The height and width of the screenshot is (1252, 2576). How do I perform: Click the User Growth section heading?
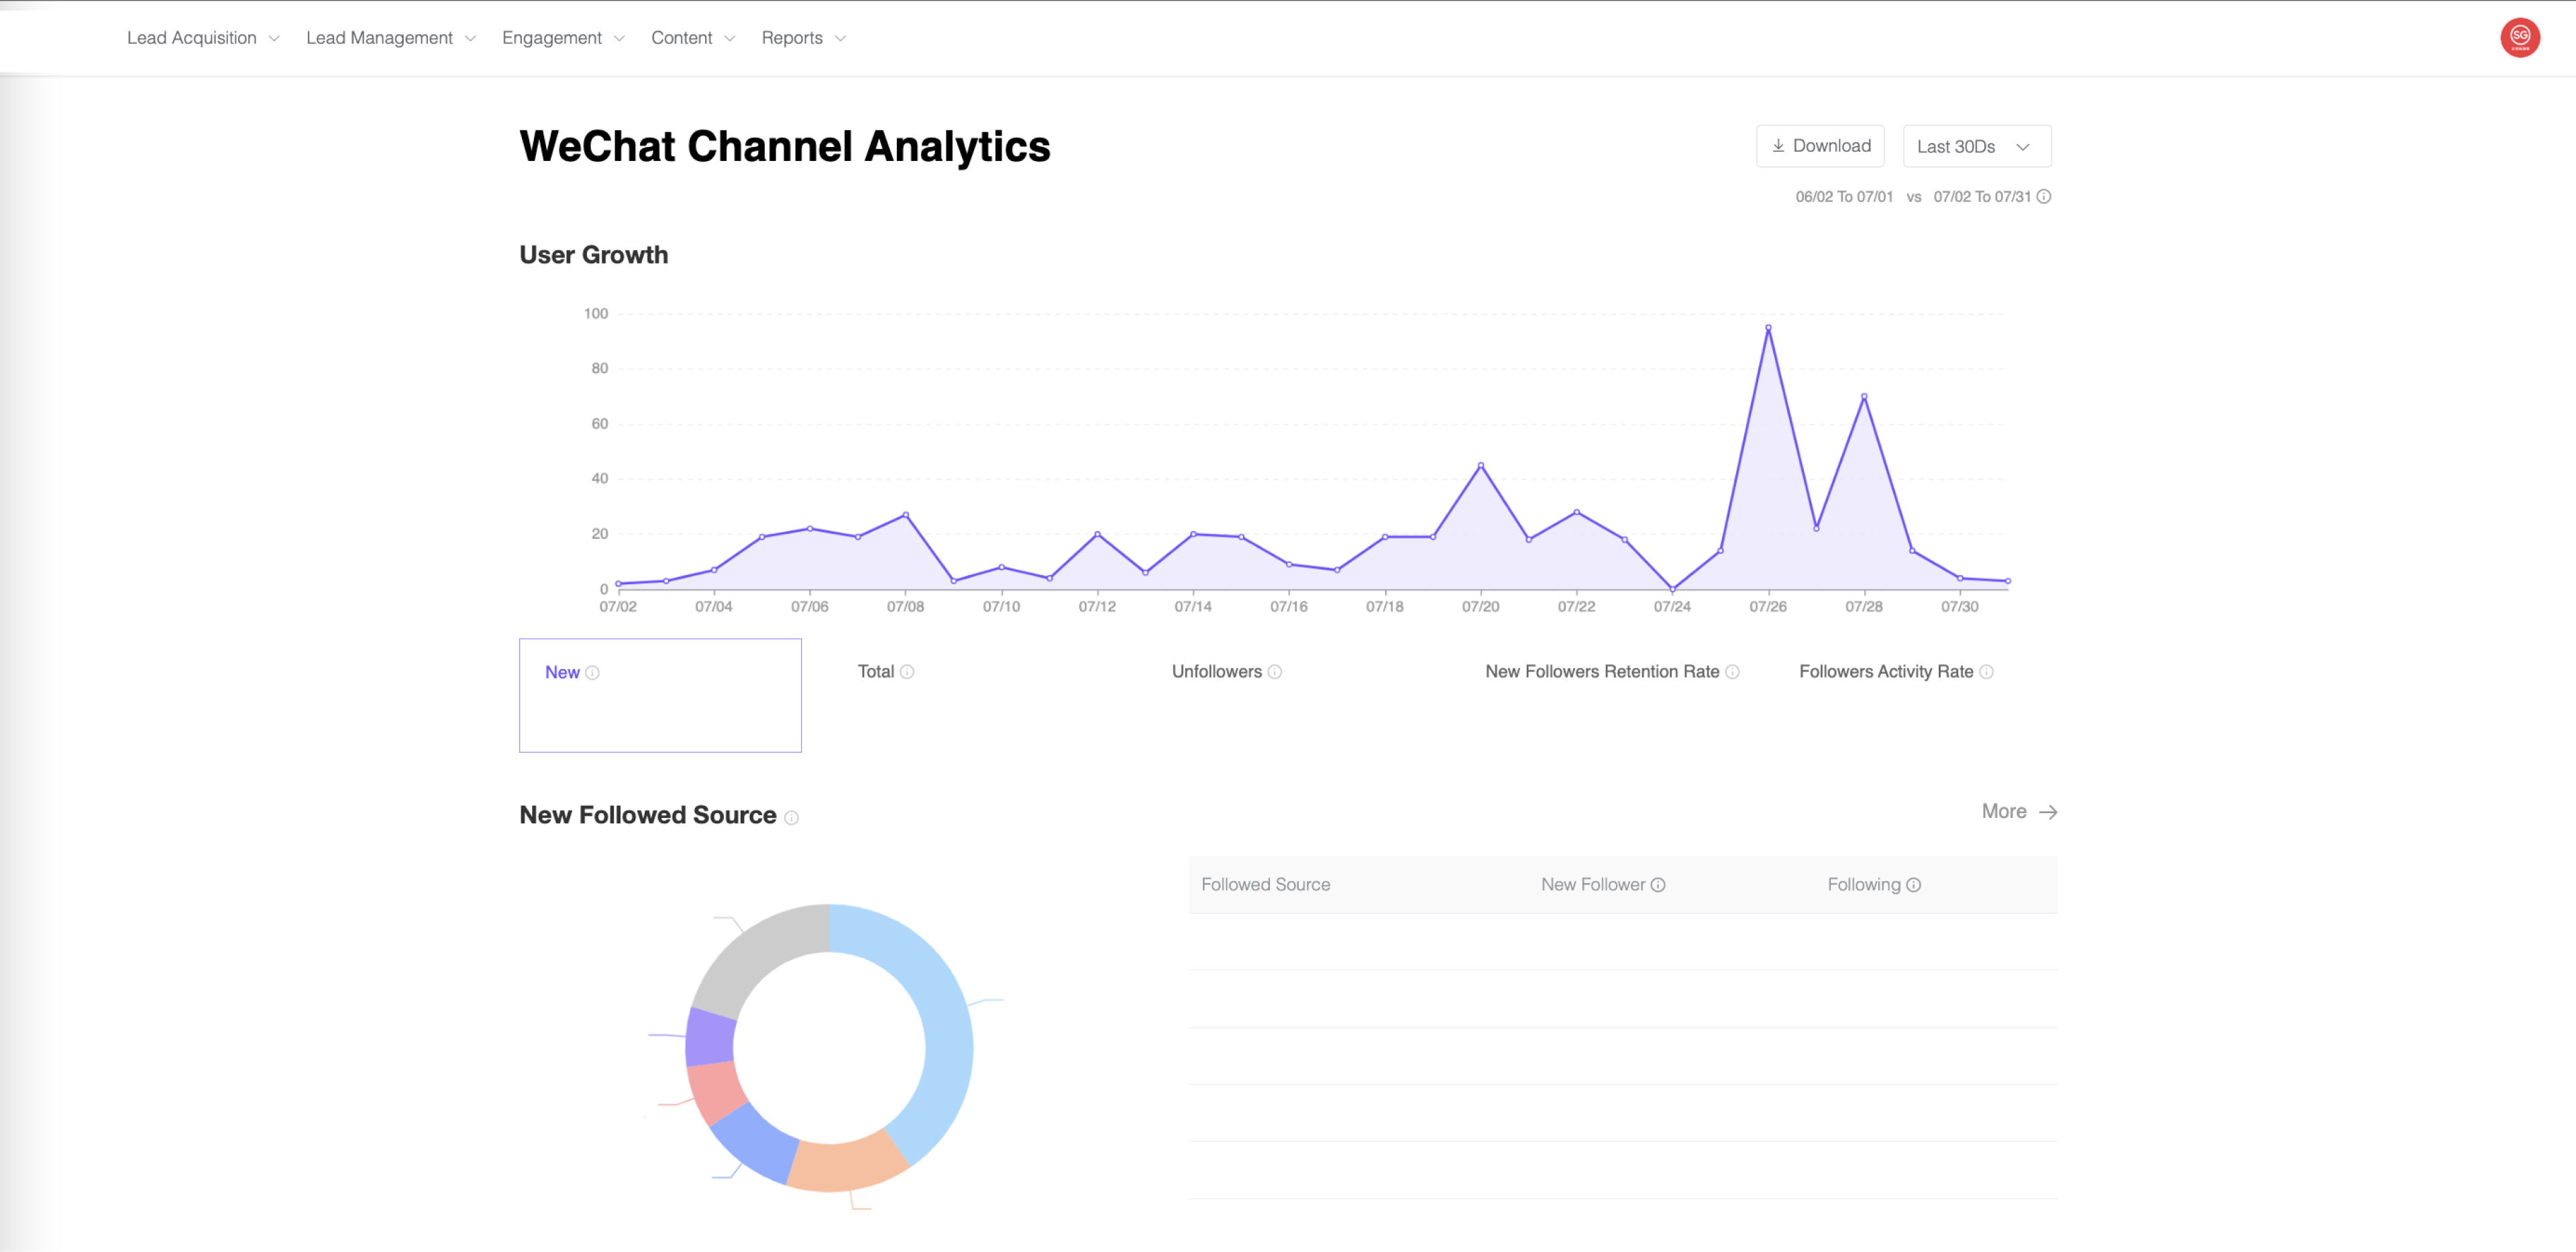coord(594,255)
